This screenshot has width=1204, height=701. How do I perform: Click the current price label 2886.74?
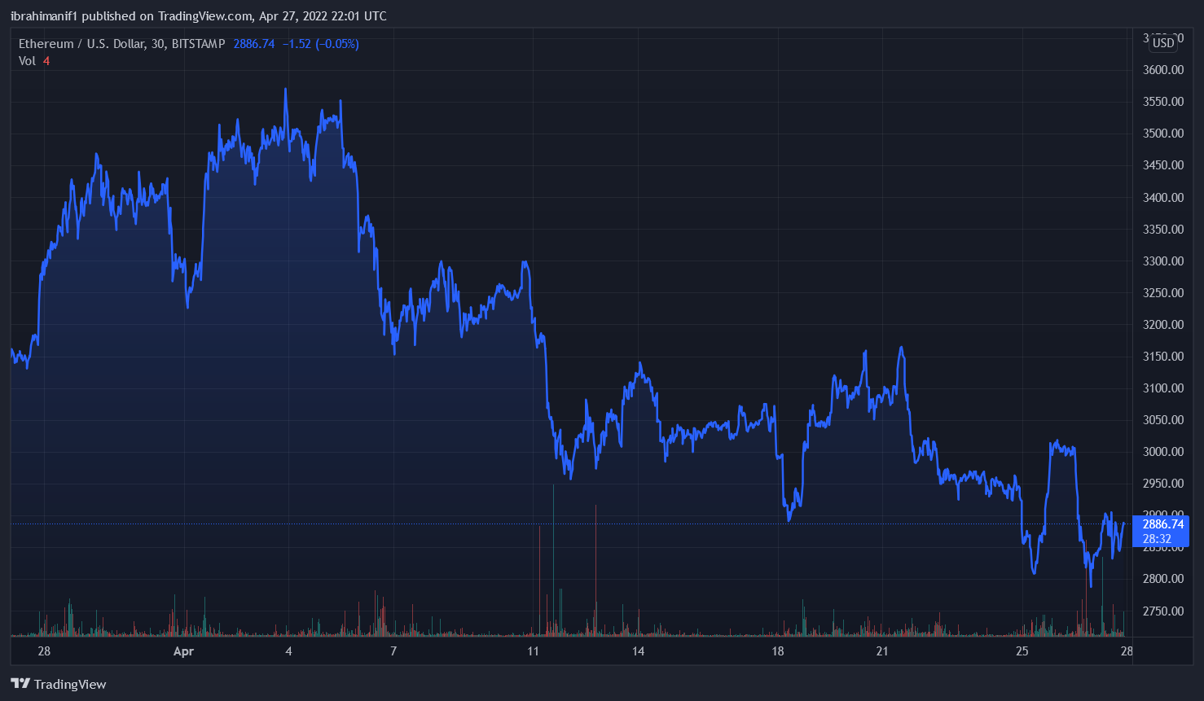coord(1162,524)
